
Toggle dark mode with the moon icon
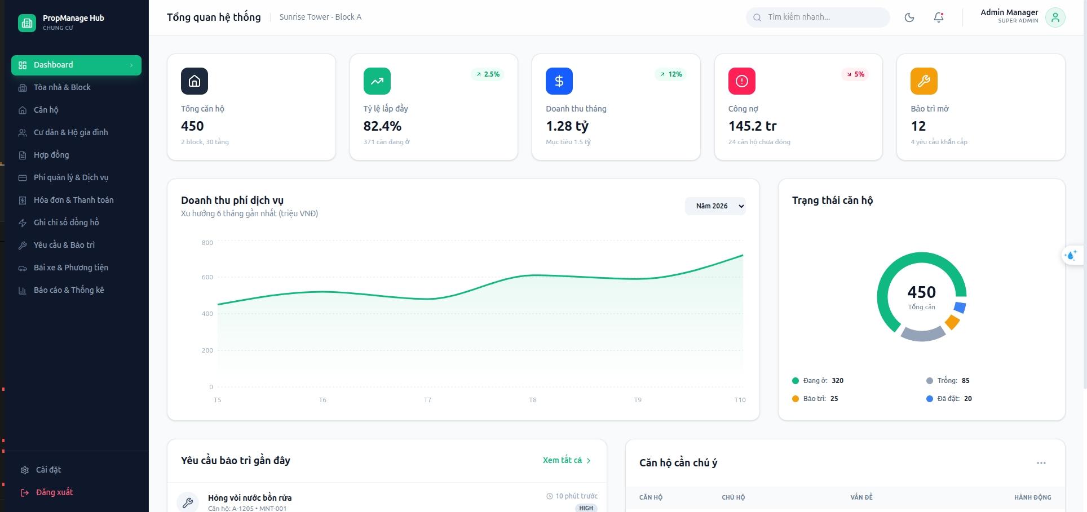[x=909, y=17]
